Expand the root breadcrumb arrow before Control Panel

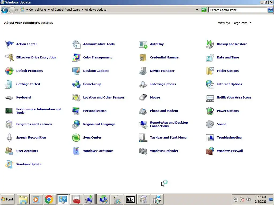pyautogui.click(x=27, y=10)
